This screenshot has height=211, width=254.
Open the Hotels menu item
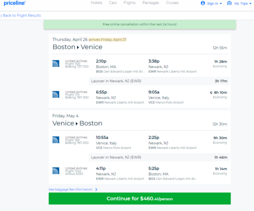(97, 3)
